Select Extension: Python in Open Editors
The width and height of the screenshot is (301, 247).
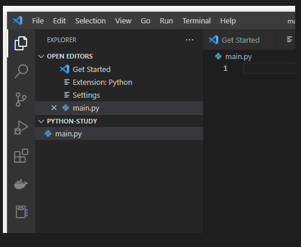[x=119, y=82]
